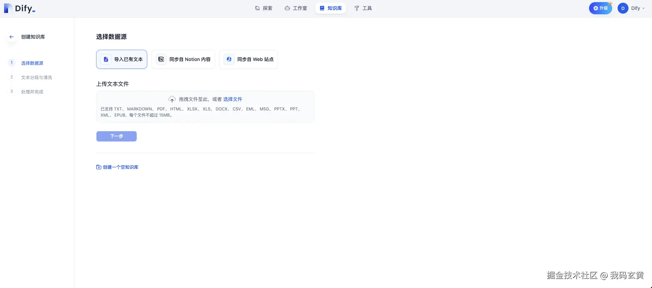652x288 pixels.
Task: Click the 下一步 button
Action: [117, 136]
